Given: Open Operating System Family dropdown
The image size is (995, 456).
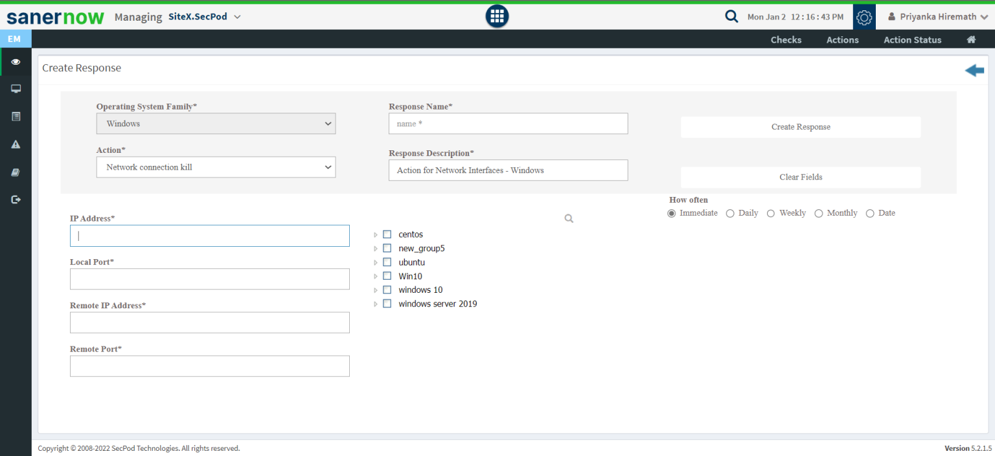Looking at the screenshot, I should 216,124.
